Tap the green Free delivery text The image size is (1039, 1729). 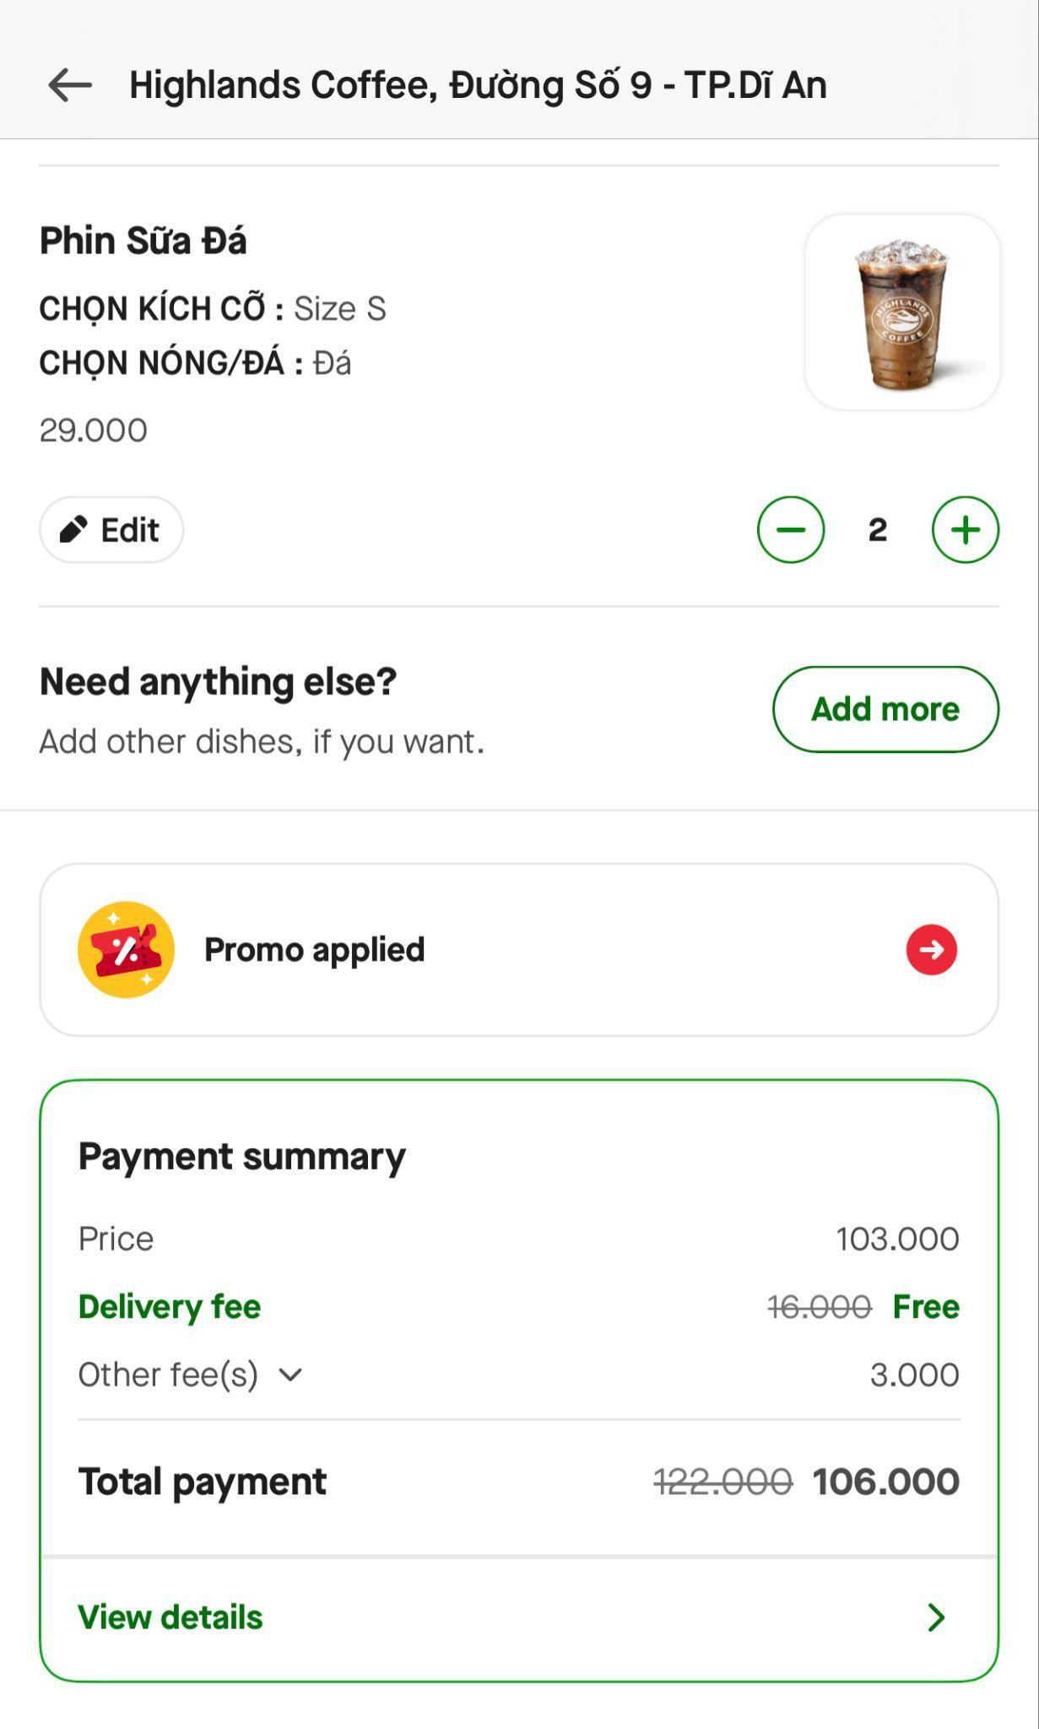(x=926, y=1307)
